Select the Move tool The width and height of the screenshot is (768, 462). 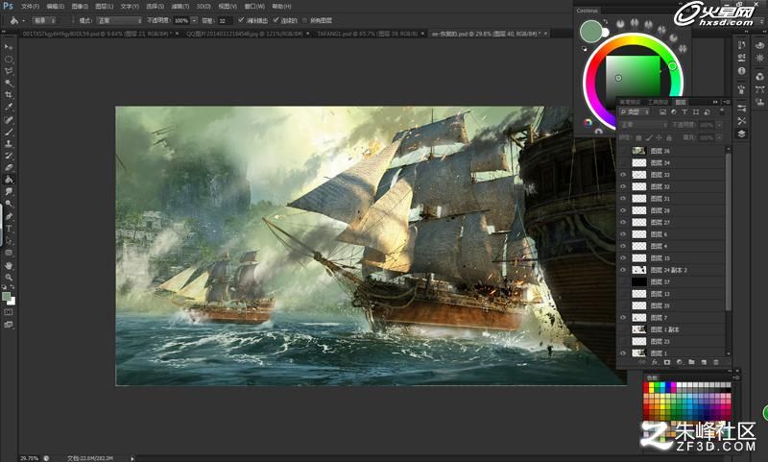click(x=9, y=46)
